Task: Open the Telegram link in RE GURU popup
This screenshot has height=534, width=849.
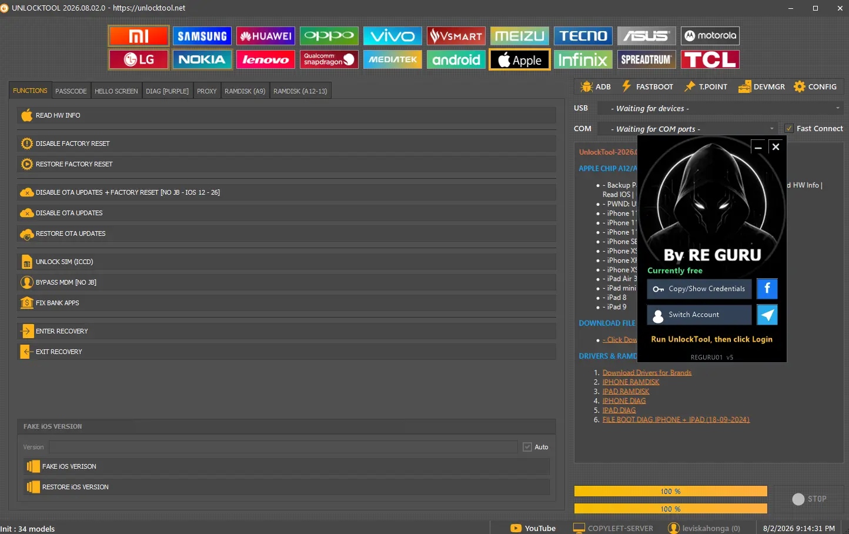Action: click(767, 315)
